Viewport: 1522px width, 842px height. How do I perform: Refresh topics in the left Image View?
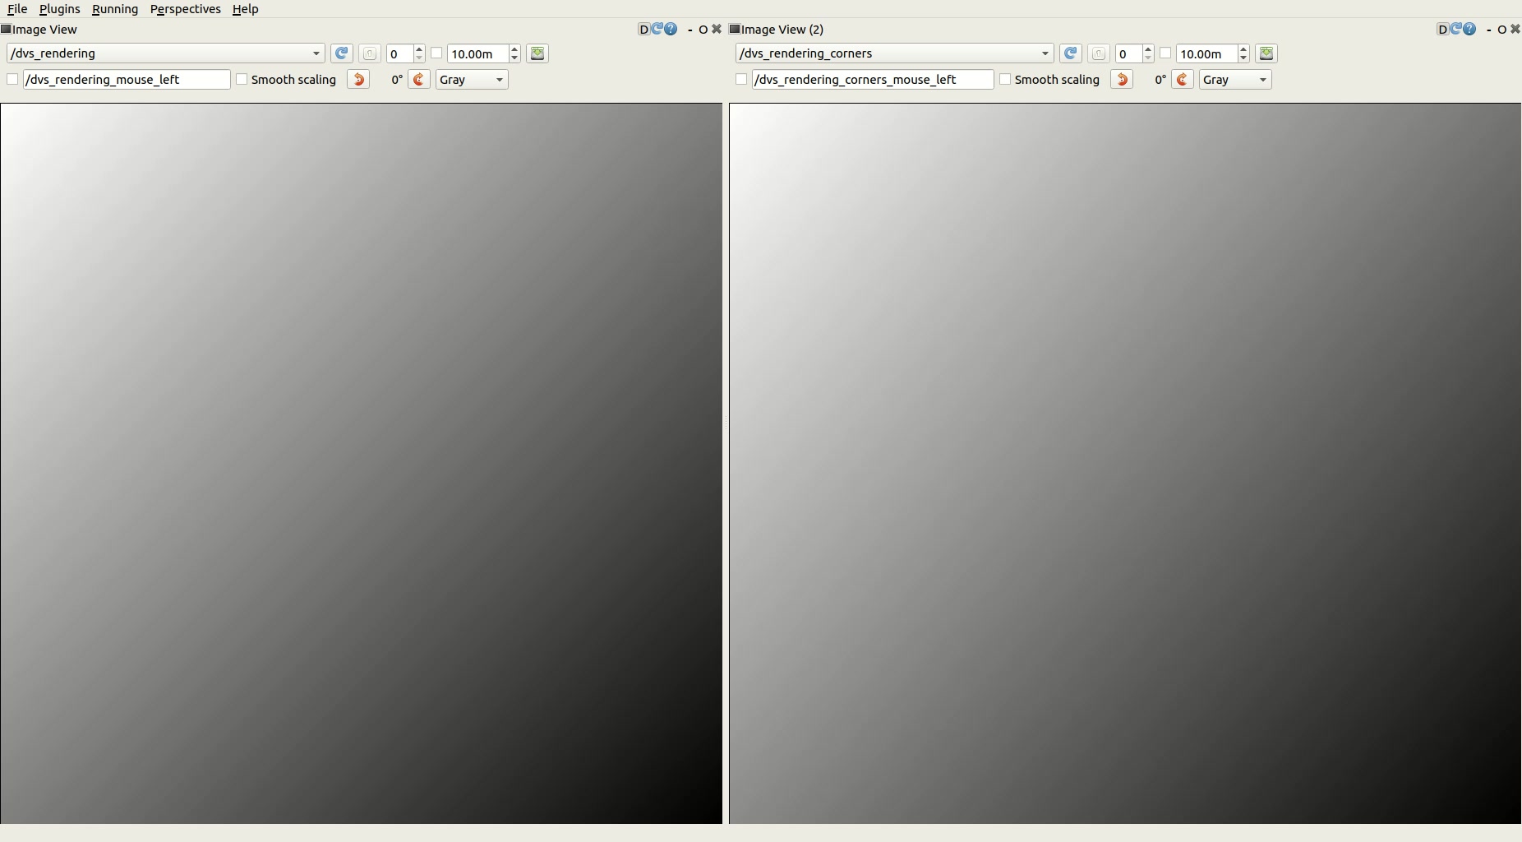click(341, 53)
